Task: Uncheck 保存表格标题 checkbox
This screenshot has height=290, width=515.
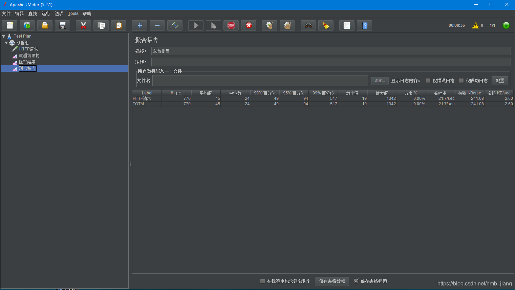Action: coord(356,281)
